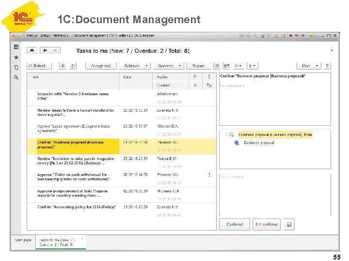Close the Tasks to me form
The width and height of the screenshot is (349, 261).
click(x=332, y=50)
